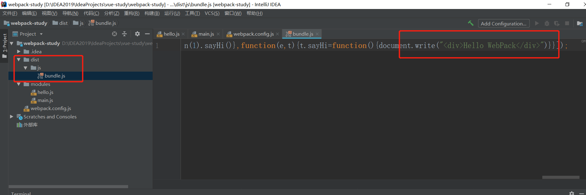Open the VCS menu

pyautogui.click(x=212, y=13)
